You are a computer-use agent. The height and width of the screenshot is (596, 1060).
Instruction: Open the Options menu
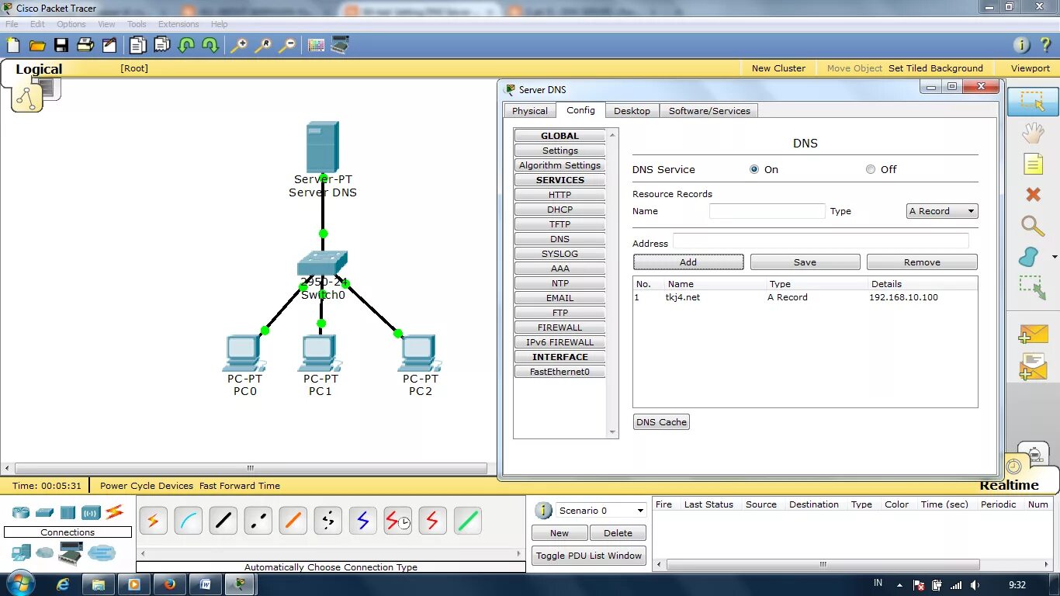[x=71, y=24]
